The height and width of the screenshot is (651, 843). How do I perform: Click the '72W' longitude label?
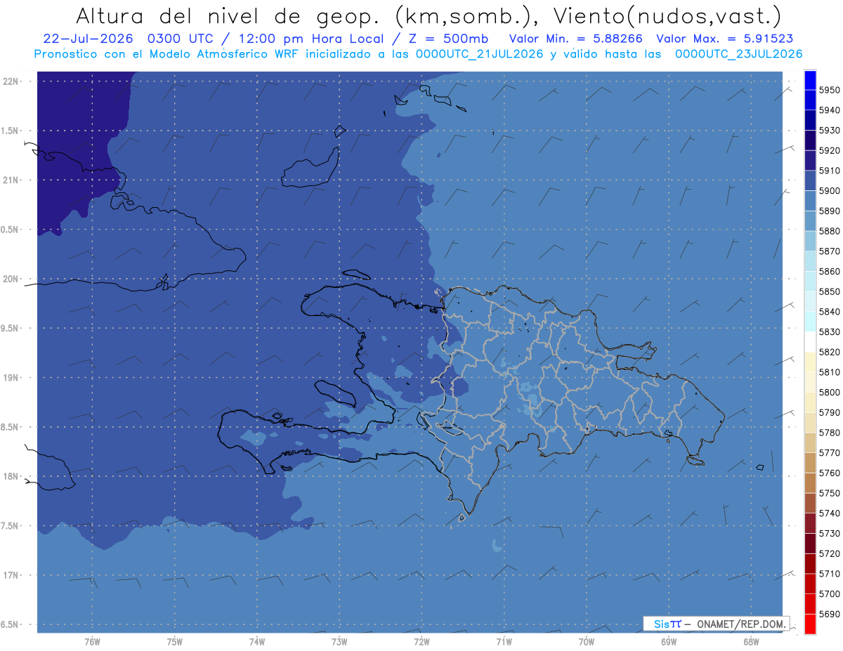coord(421,642)
